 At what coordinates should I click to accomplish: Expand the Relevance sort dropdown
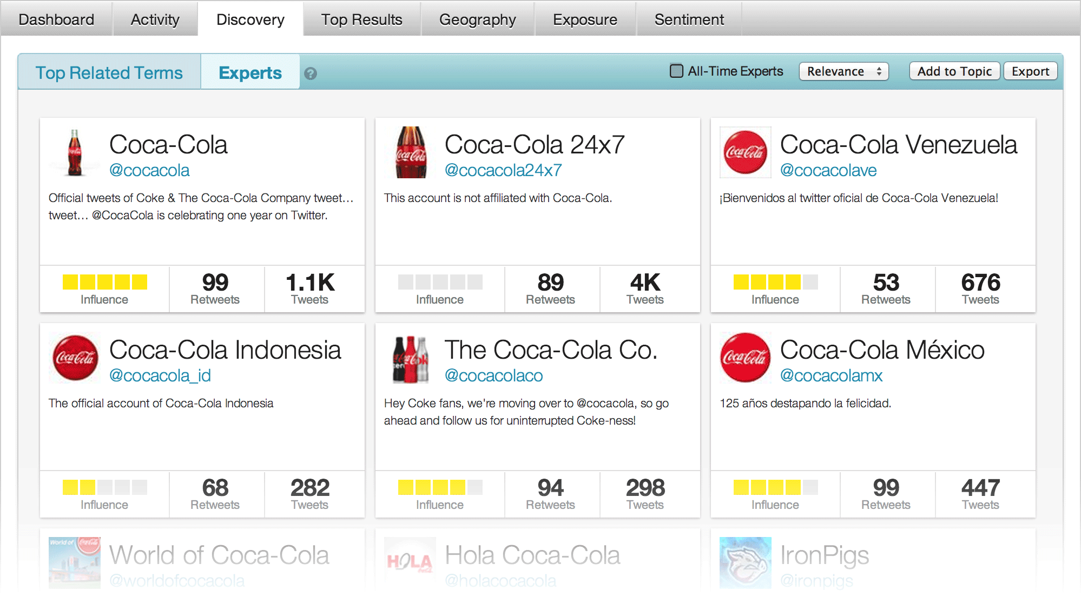tap(844, 71)
